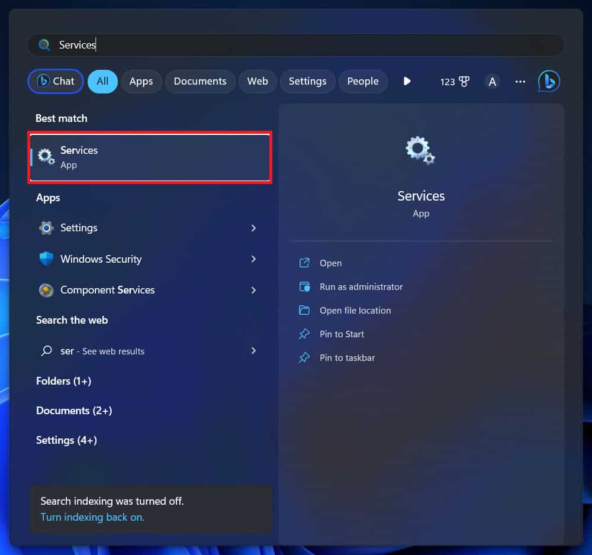This screenshot has width=592, height=555.
Task: Click the Windows Security app result text
Action: click(x=101, y=259)
